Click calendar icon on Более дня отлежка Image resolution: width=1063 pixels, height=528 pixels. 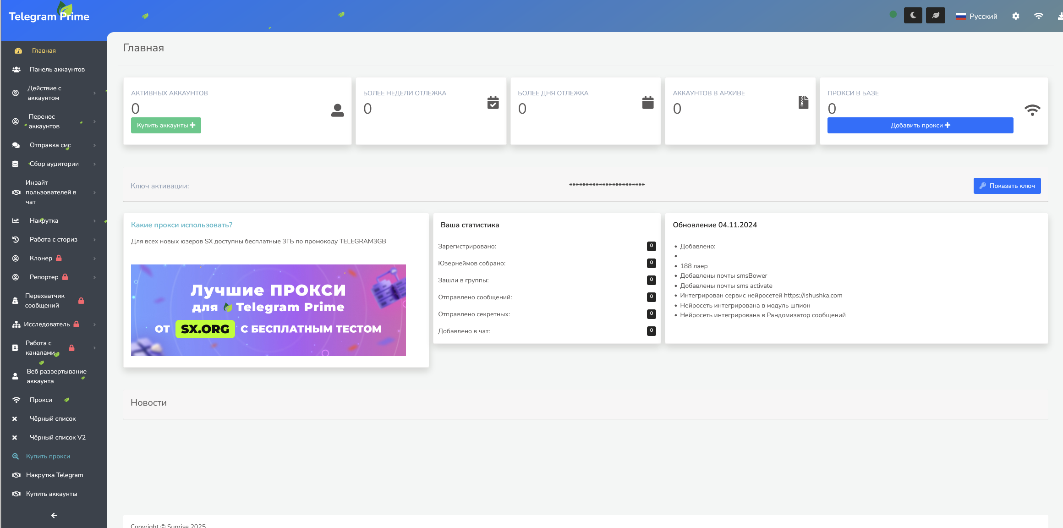click(x=648, y=103)
